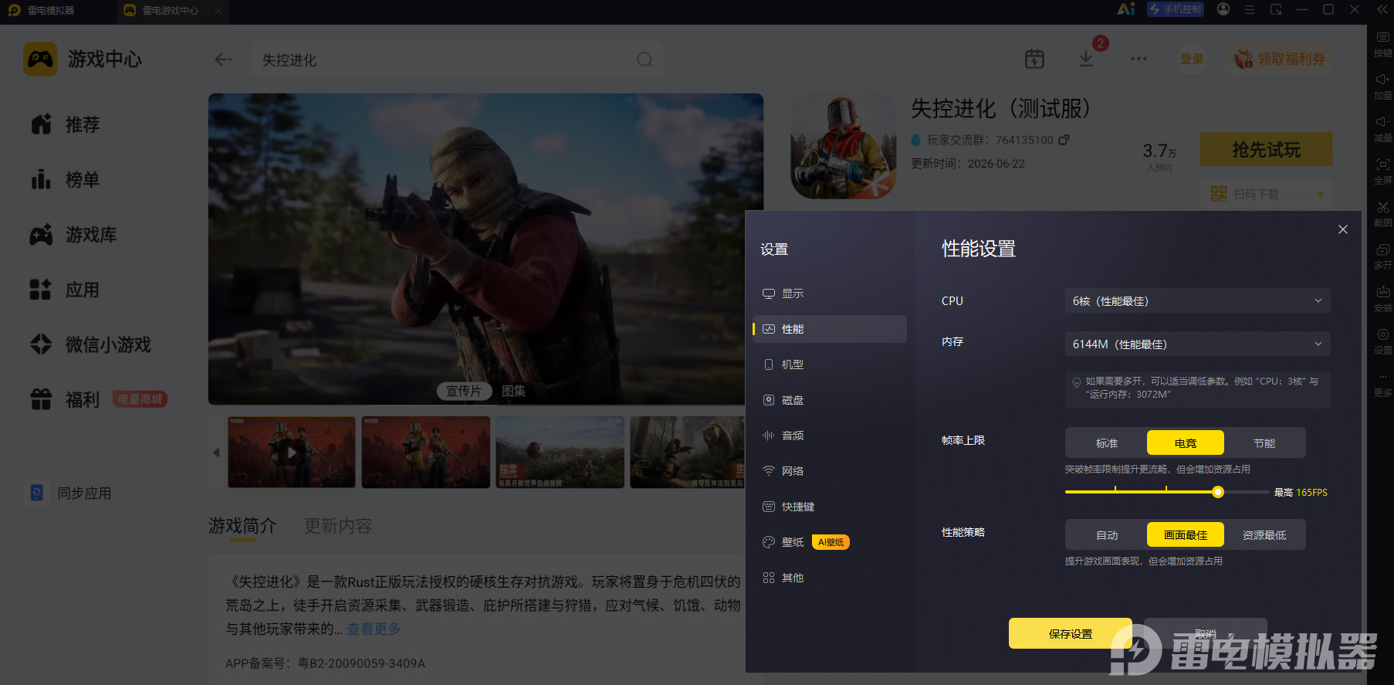Image resolution: width=1394 pixels, height=685 pixels.
Task: Switch media viewer to 图集
Action: pyautogui.click(x=514, y=391)
